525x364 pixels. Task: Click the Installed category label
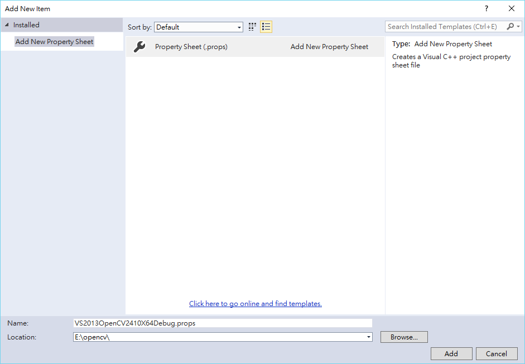tap(26, 25)
